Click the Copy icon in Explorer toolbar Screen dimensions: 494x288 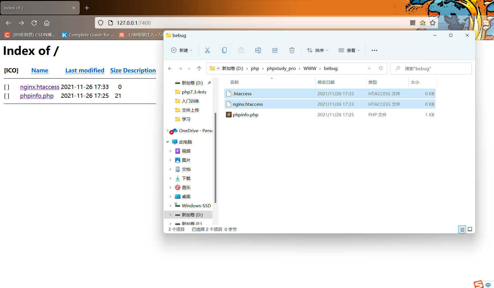click(224, 50)
